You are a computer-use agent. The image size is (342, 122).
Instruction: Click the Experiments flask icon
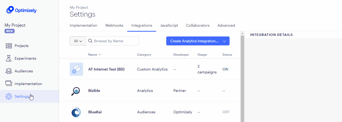(x=9, y=58)
